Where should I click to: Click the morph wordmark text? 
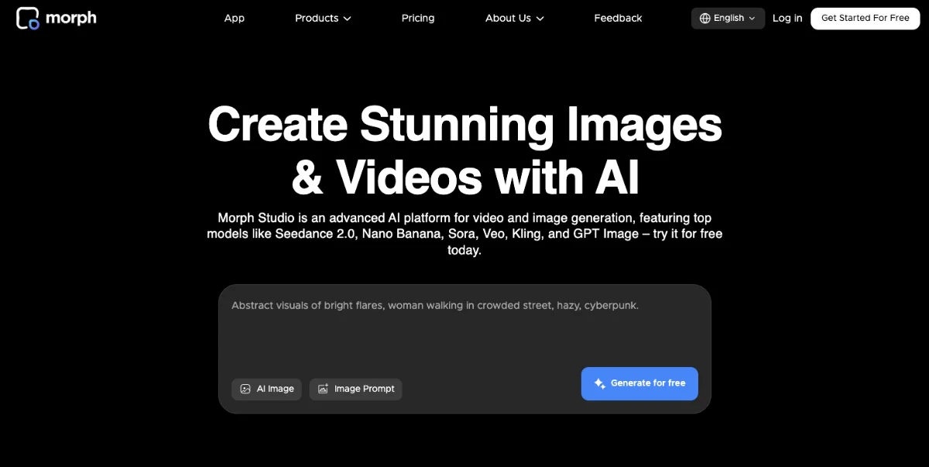(x=70, y=18)
